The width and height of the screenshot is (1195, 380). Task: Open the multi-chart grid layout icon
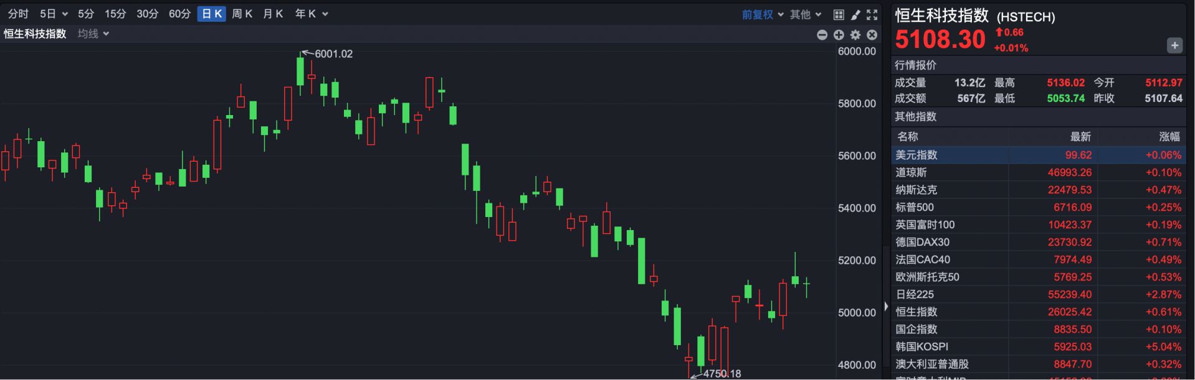coord(839,14)
